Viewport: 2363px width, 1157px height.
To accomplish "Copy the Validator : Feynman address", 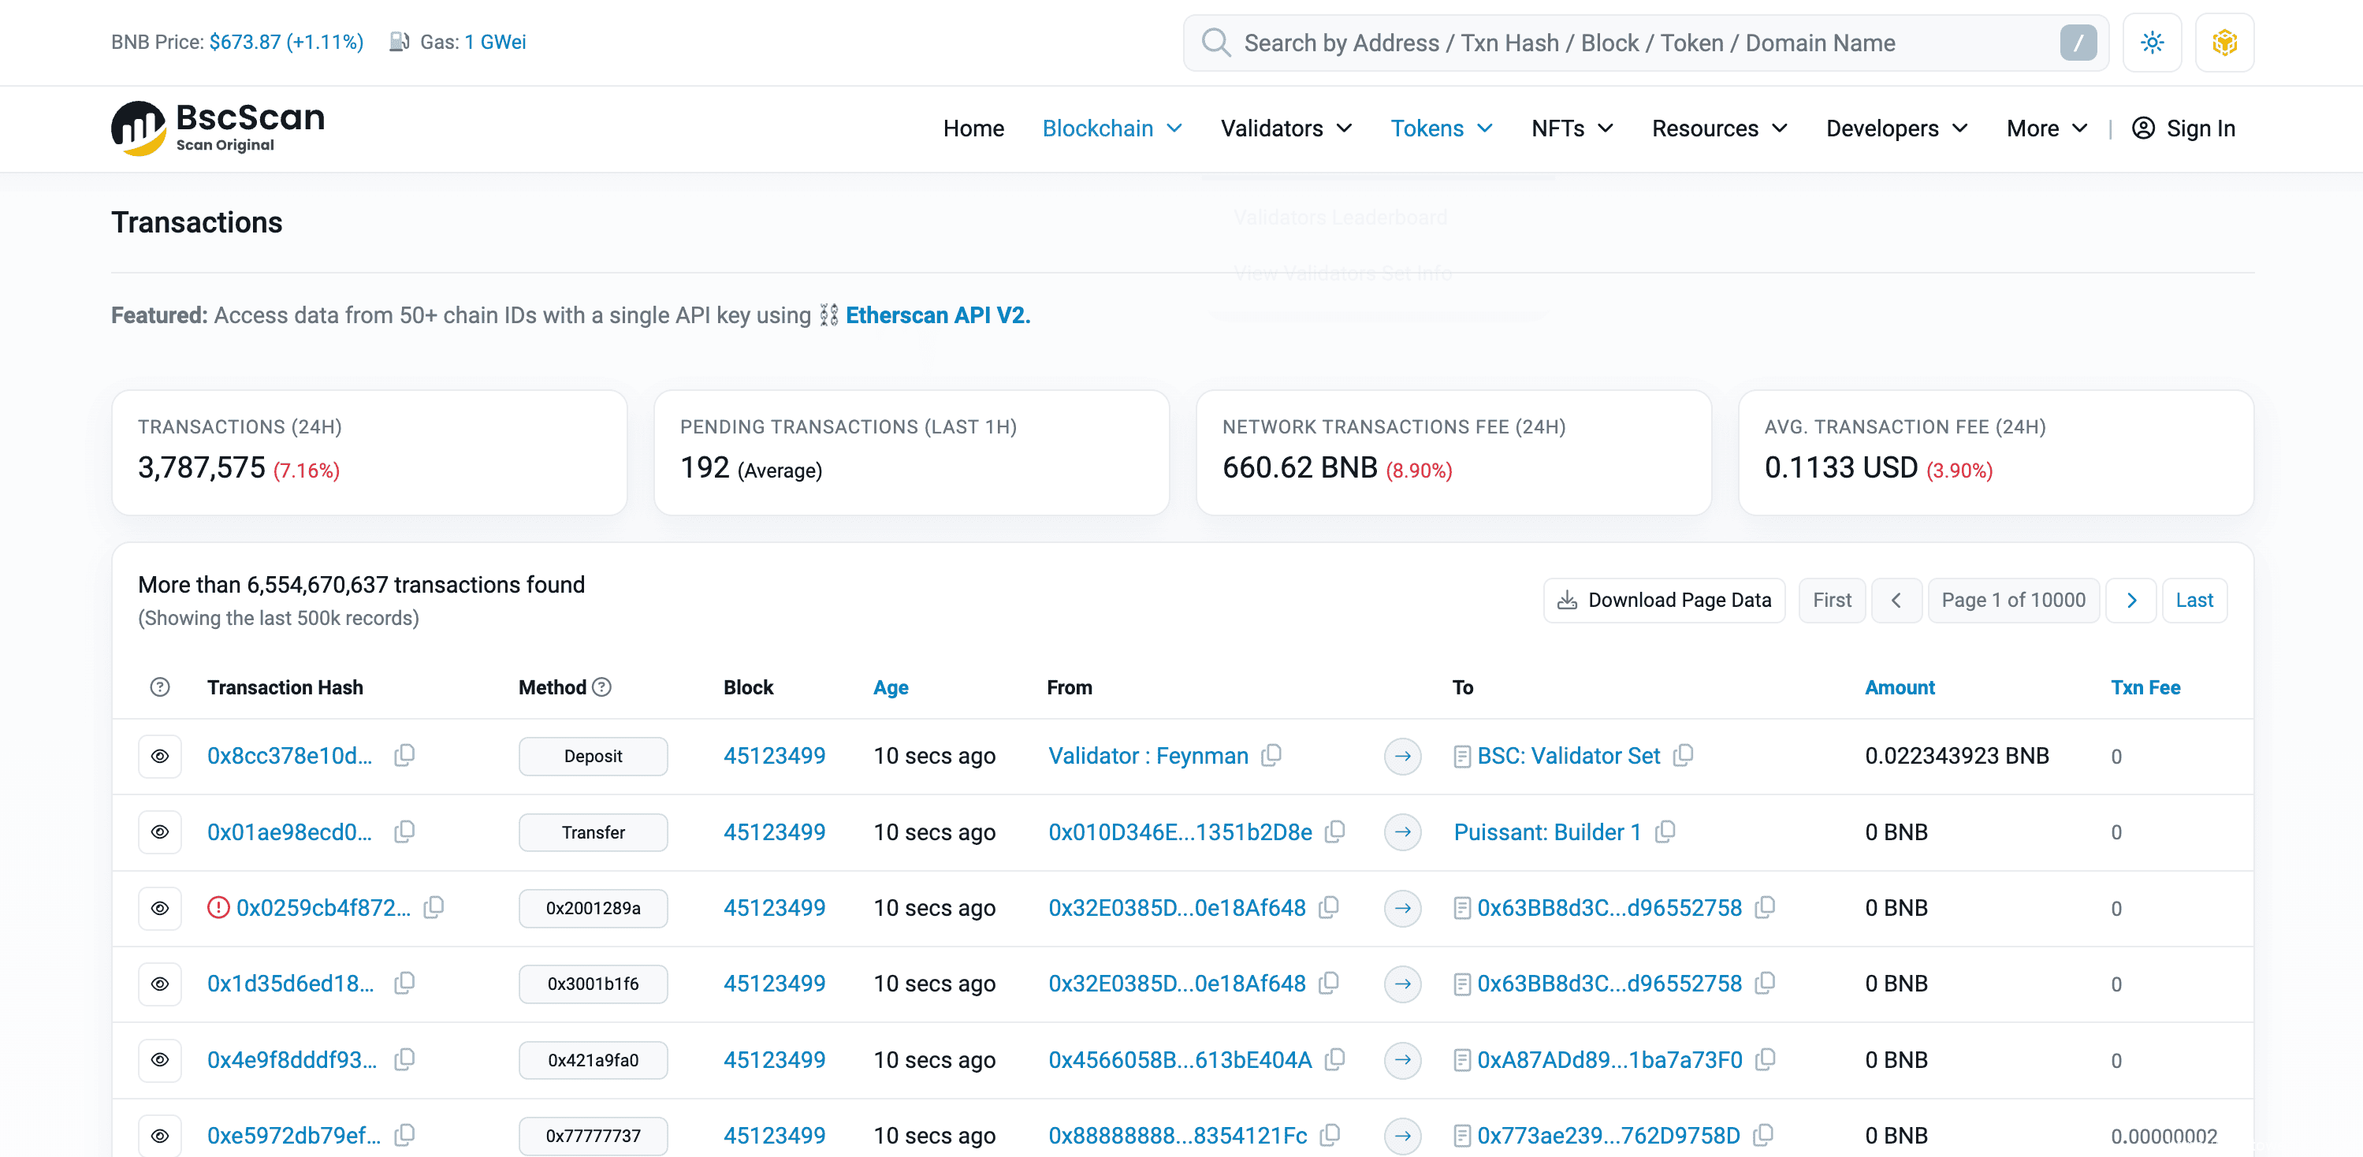I will click(x=1271, y=755).
